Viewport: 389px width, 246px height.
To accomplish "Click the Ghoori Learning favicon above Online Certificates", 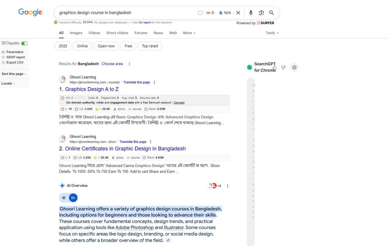I will click(x=63, y=139).
